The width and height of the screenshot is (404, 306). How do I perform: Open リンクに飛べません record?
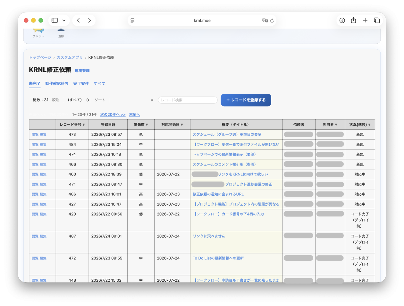(x=209, y=236)
